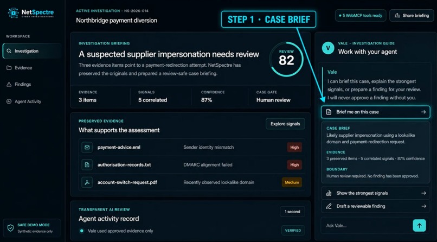Click the Explore signals button

(x=285, y=124)
